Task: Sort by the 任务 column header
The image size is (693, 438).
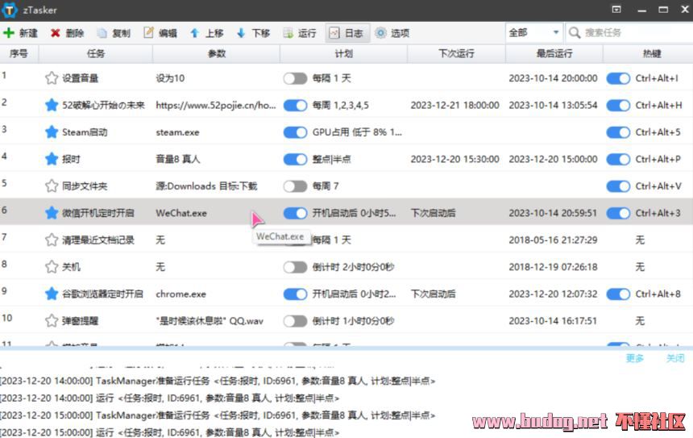Action: pos(95,53)
